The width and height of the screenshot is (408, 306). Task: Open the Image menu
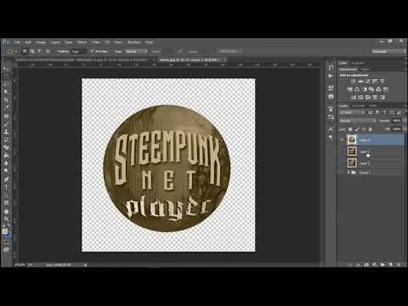tap(41, 42)
